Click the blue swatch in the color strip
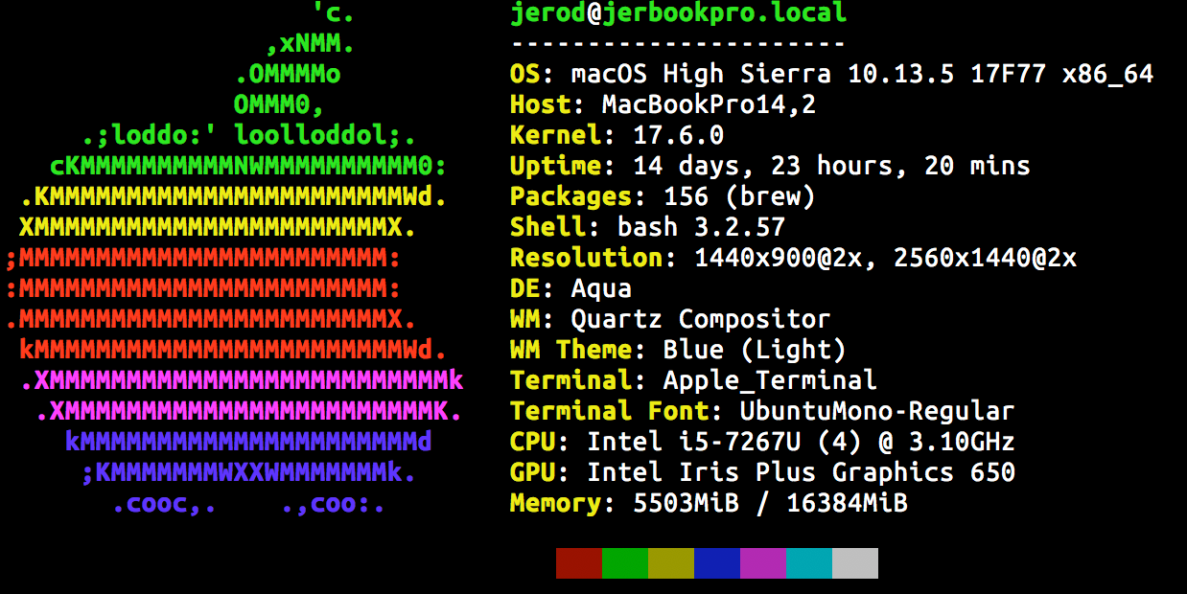The height and width of the screenshot is (594, 1187). coord(716,563)
